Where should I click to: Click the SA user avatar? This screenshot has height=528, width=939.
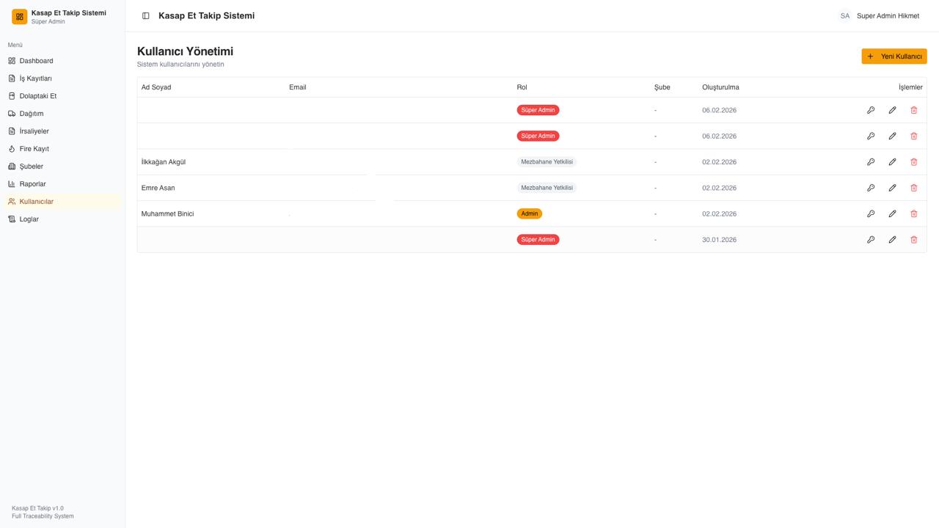[x=845, y=15]
